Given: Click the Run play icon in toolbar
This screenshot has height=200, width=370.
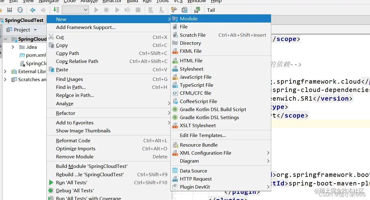Looking at the screenshot, I should pos(96,10).
